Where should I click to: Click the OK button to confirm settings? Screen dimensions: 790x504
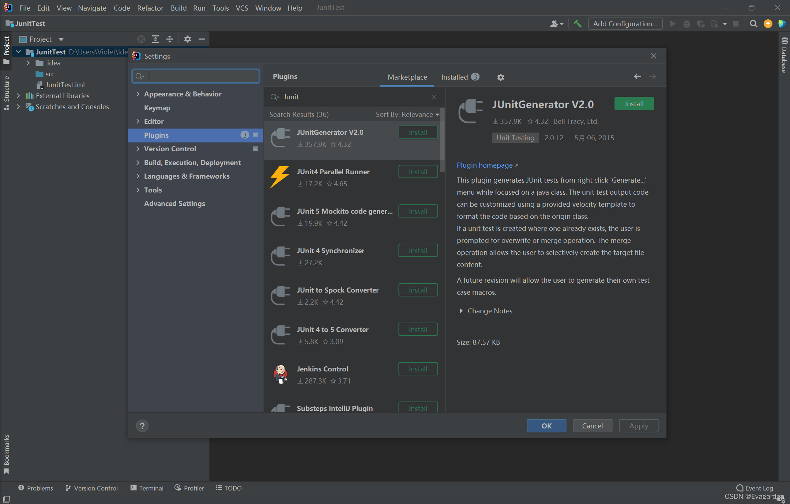pos(546,426)
